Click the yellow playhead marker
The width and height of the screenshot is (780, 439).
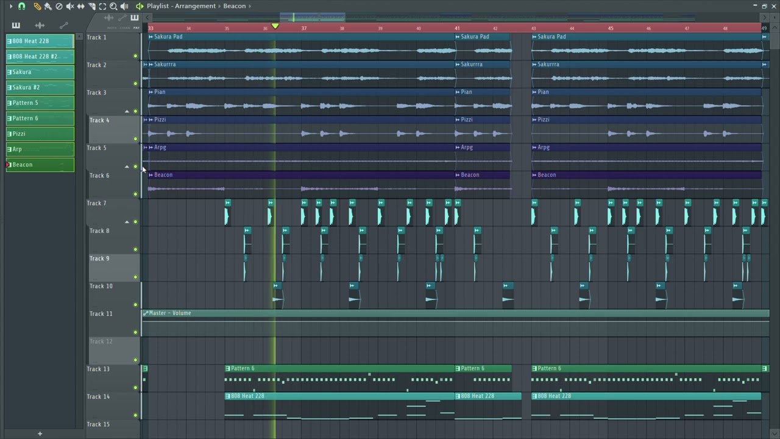(x=275, y=26)
